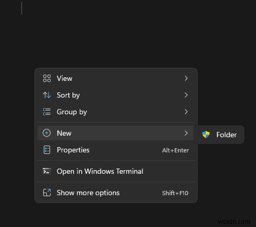Click the Show more options expand icon

point(47,193)
